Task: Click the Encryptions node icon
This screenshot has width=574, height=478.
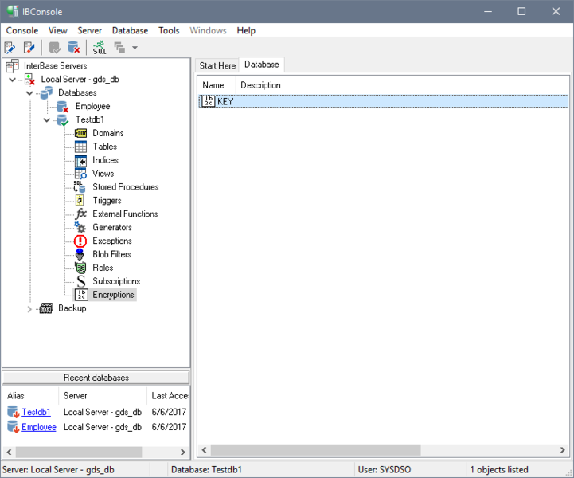Action: click(x=81, y=295)
